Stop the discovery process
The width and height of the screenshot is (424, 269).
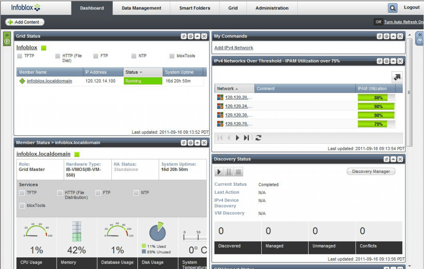click(239, 172)
